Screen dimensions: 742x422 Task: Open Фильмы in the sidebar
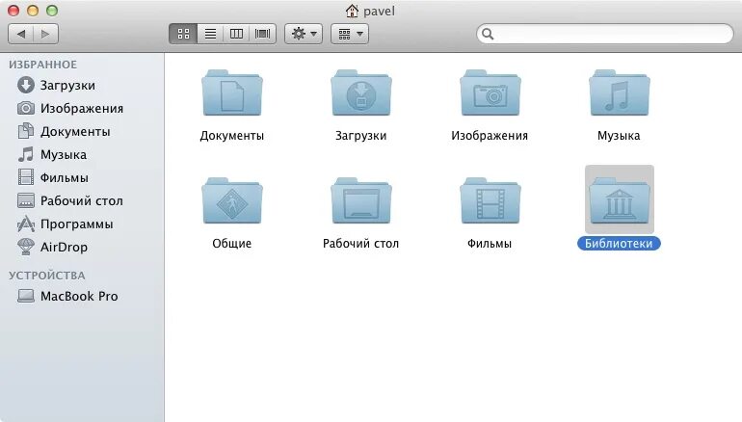click(53, 177)
